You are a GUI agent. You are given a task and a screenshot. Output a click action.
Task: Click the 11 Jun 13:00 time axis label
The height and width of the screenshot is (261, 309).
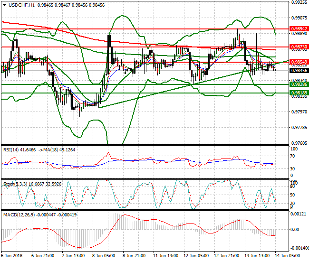tap(166, 256)
